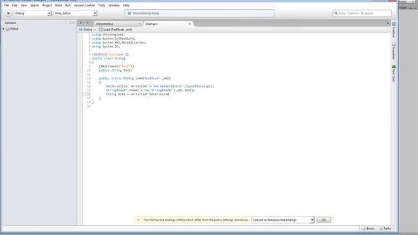Click the magnifier icon in search box
418x235 pixels.
coord(336,13)
